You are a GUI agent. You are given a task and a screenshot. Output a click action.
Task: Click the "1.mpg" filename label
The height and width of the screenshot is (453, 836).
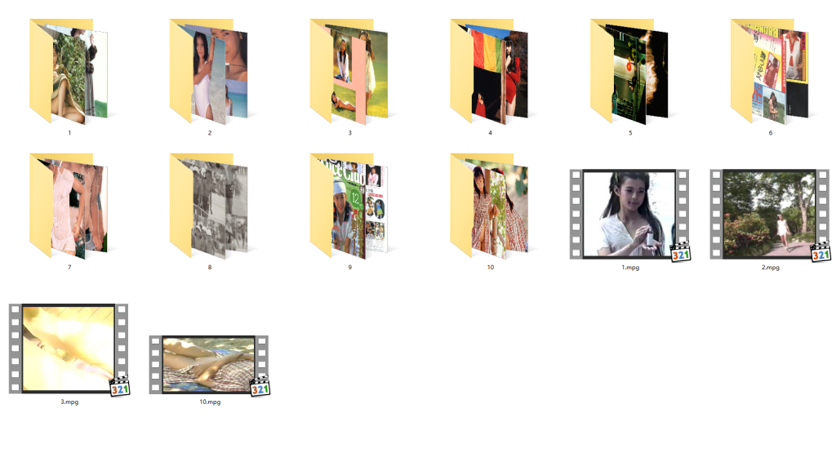coord(630,268)
